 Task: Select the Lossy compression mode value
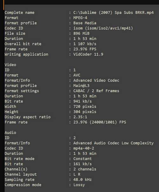coord(79,185)
